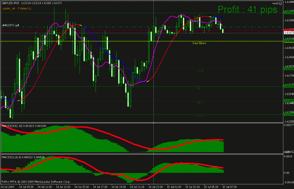Click the 23.6 Fibonacci level label

(x=199, y=71)
